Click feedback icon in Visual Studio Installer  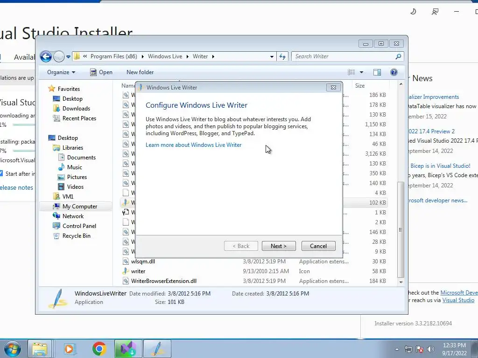click(x=435, y=12)
